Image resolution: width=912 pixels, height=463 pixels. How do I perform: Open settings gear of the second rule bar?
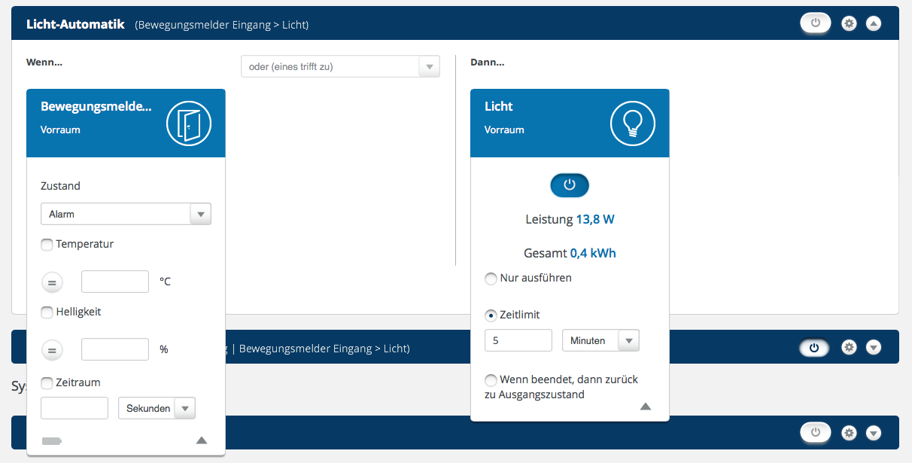click(850, 348)
